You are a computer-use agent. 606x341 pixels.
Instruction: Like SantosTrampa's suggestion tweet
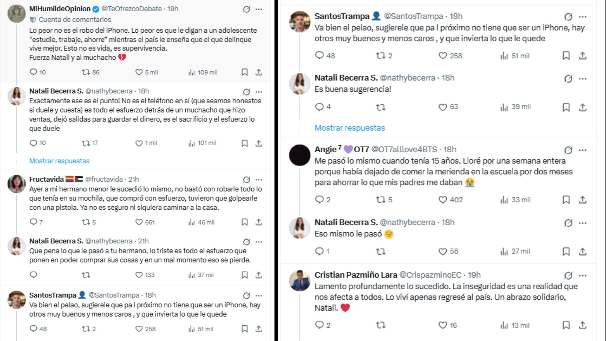(443, 56)
